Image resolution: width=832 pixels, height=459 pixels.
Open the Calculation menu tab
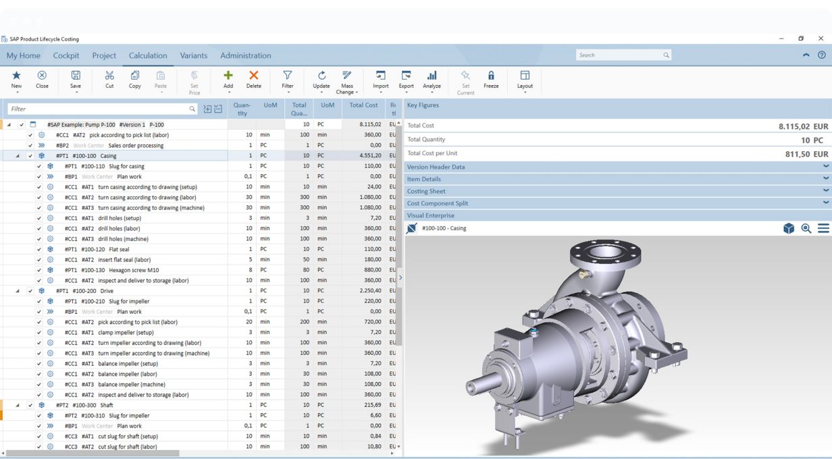[148, 55]
